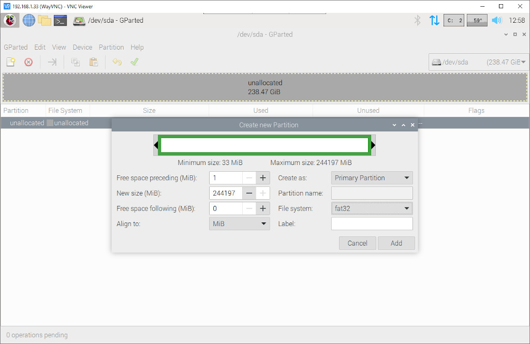This screenshot has height=344, width=530.
Task: Open the Bluetooth tray icon
Action: (x=418, y=20)
